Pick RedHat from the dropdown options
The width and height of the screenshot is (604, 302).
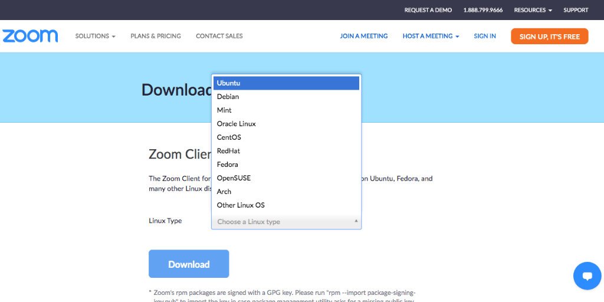(286, 150)
